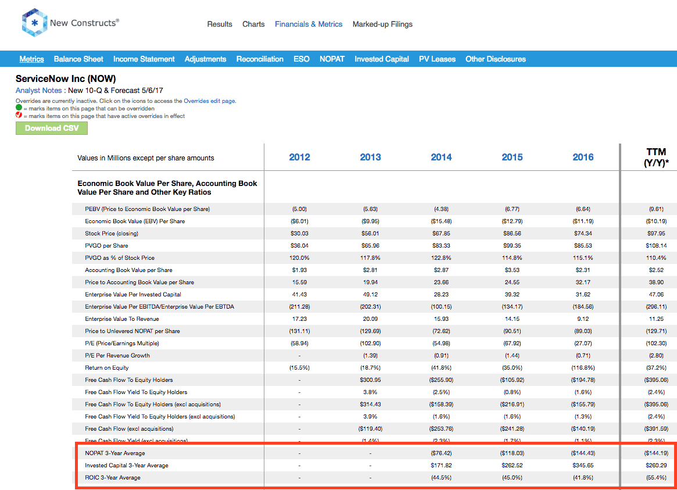This screenshot has width=677, height=490.
Task: Click 2013 Free Cash Flow value $300.95
Action: tap(370, 380)
